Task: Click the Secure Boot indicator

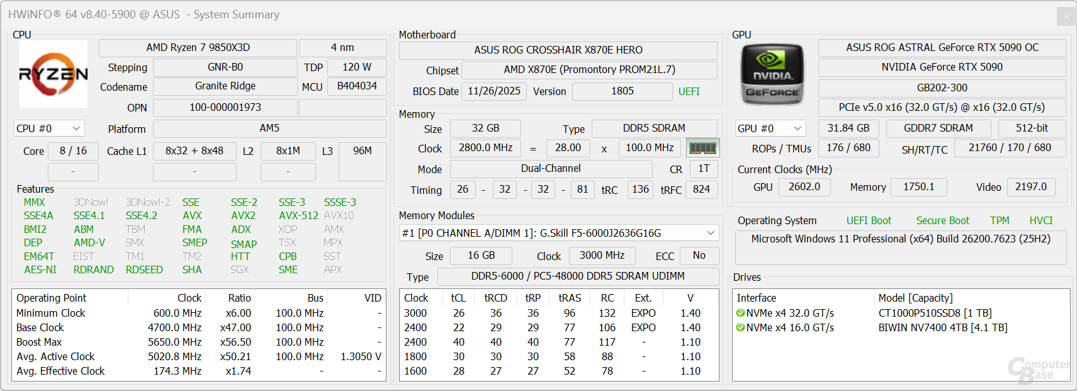Action: [x=942, y=220]
